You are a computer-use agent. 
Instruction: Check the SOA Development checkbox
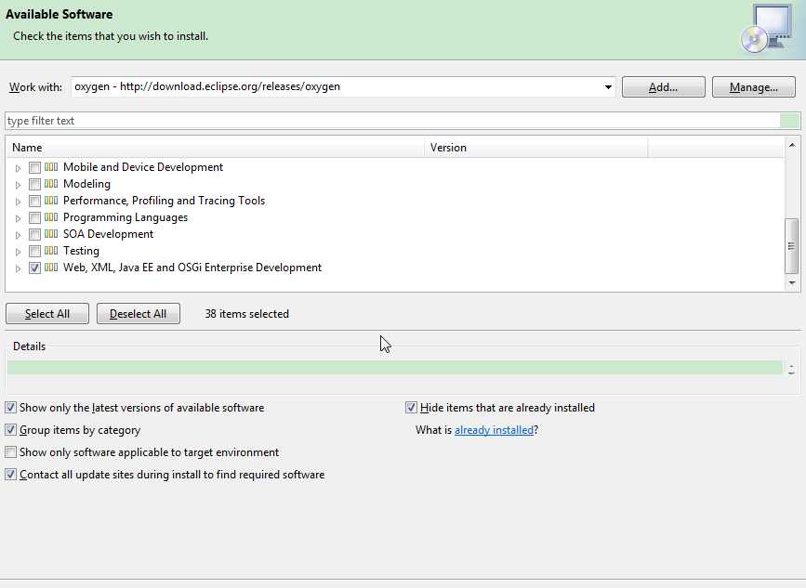point(34,235)
